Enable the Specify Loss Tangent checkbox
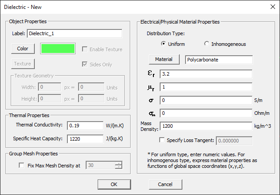This screenshot has width=280, height=195. coord(162,141)
